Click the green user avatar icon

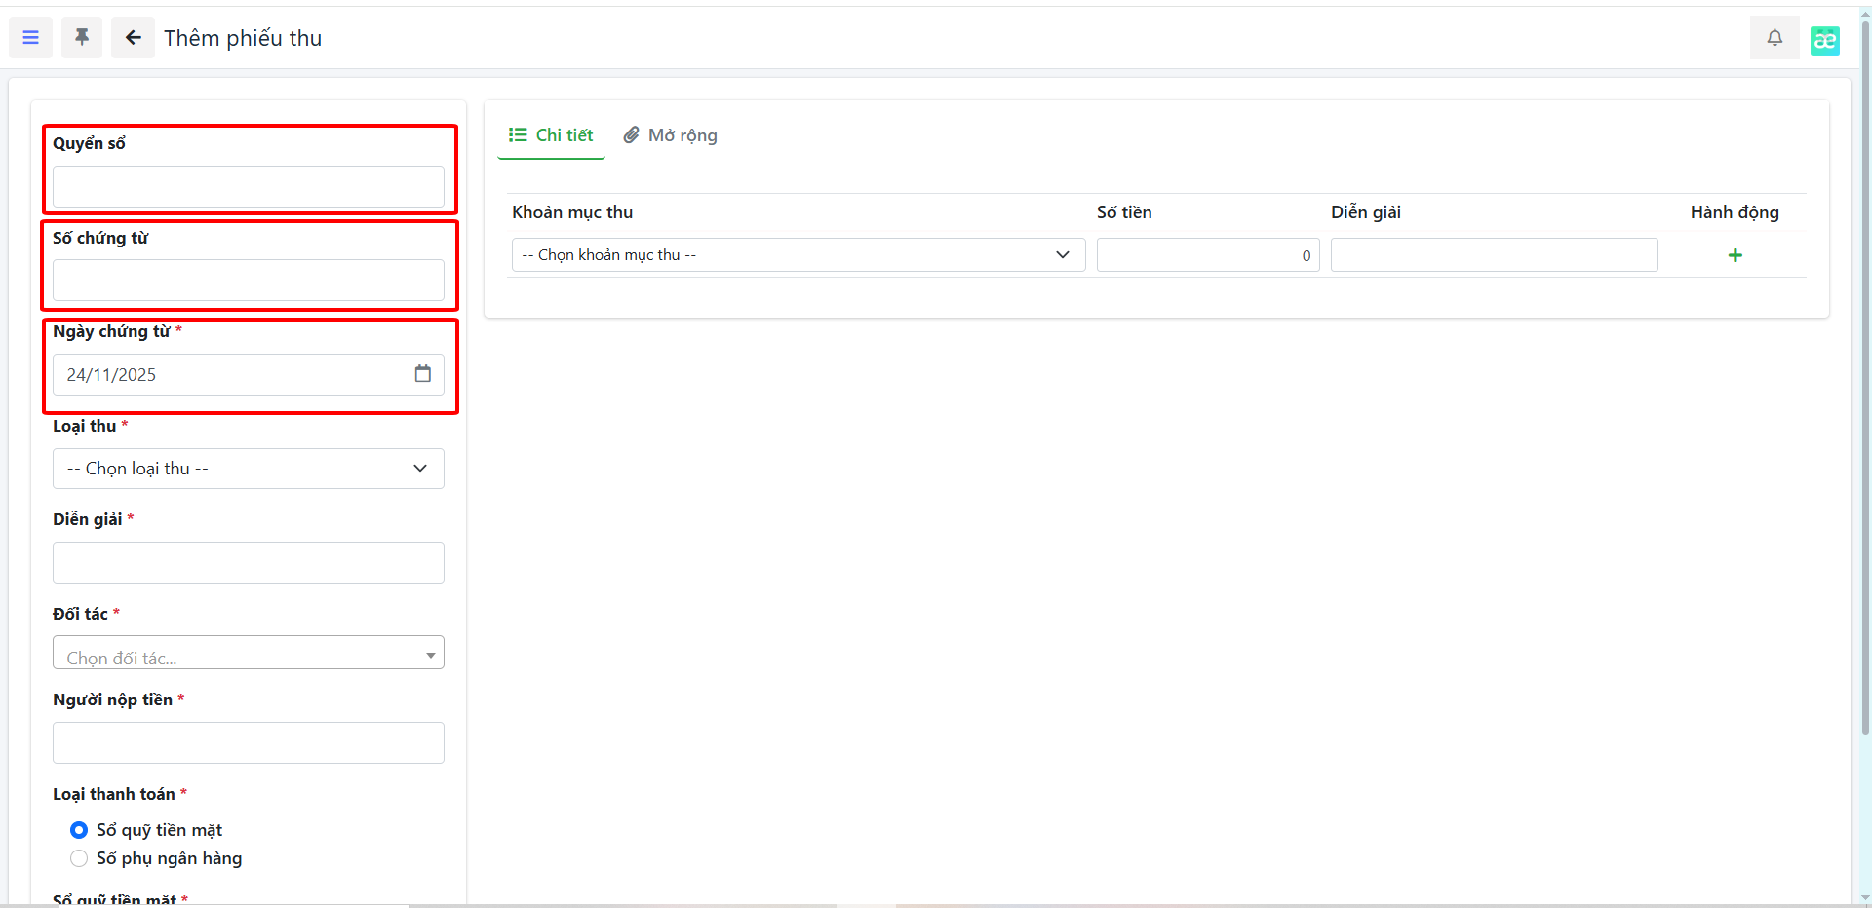point(1824,40)
